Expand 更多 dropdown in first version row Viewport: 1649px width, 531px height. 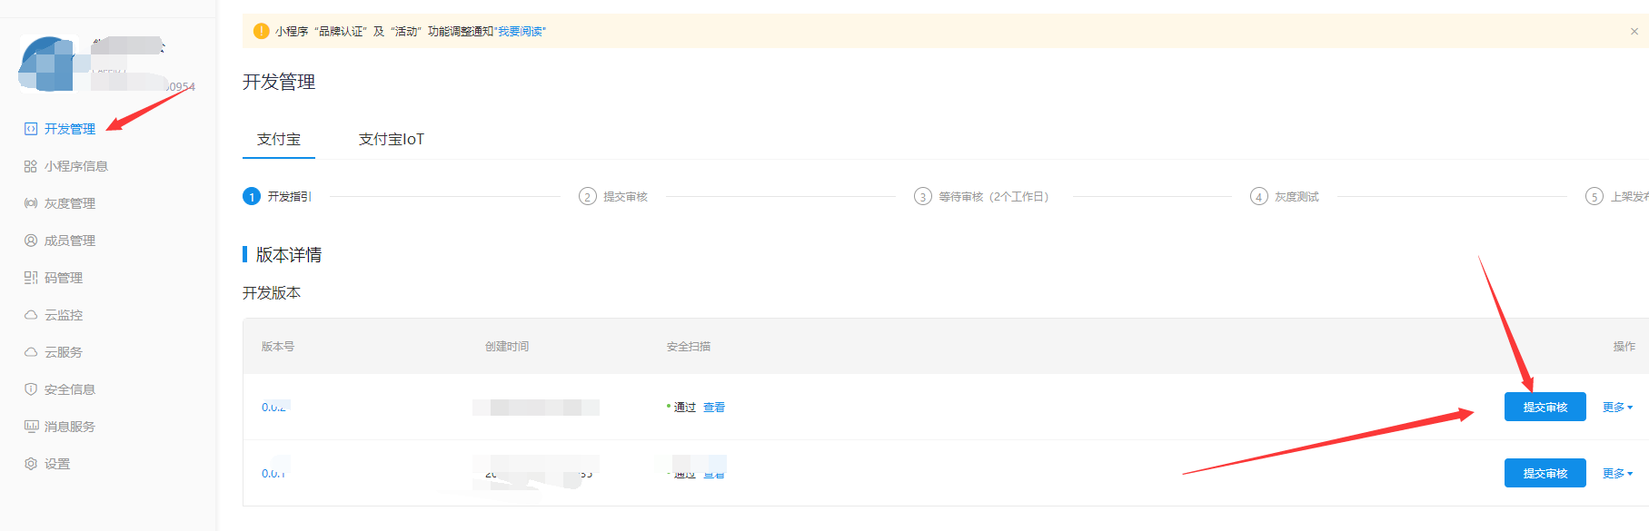click(x=1617, y=408)
